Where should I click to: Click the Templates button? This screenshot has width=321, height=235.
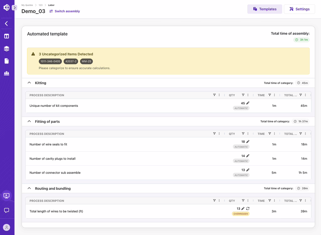point(265,9)
